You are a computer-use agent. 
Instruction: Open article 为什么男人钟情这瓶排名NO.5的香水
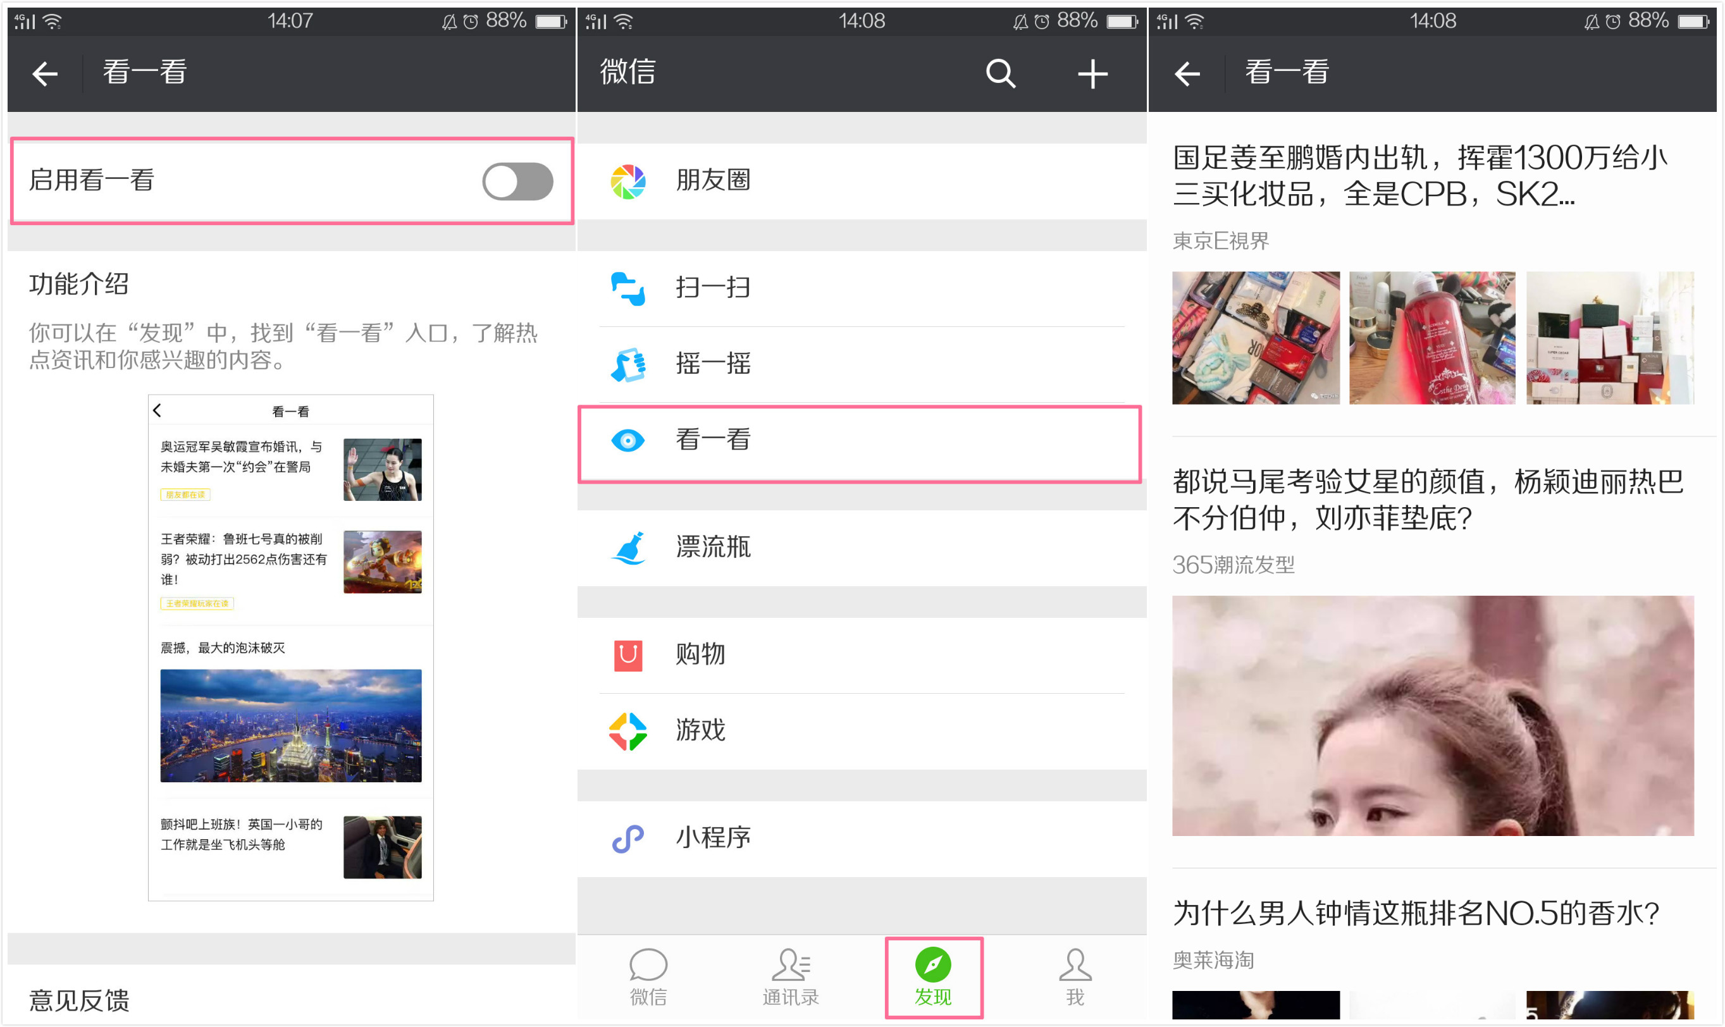1416,914
